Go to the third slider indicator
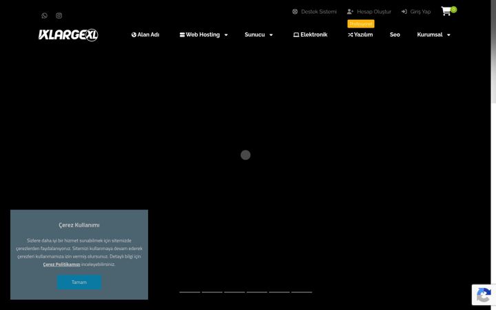Viewport: 496px width, 310px height. (x=234, y=292)
